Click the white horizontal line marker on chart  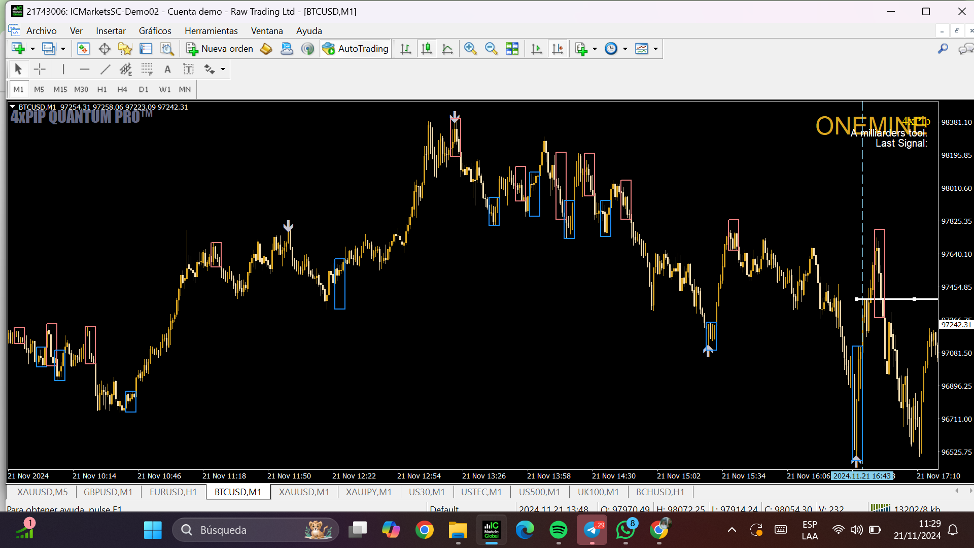pos(914,299)
